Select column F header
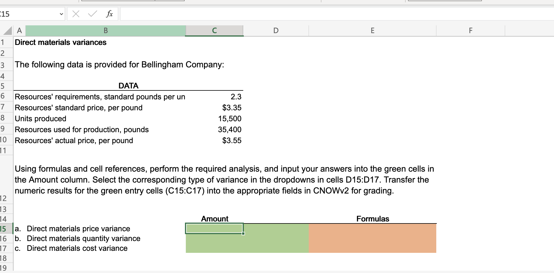The image size is (554, 273). pyautogui.click(x=470, y=31)
